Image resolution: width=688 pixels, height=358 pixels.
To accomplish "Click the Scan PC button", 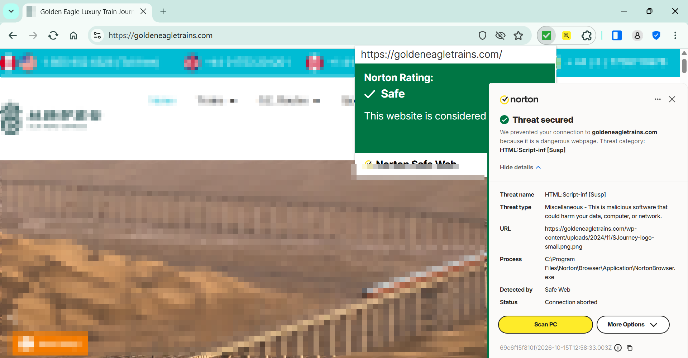I will coord(545,325).
